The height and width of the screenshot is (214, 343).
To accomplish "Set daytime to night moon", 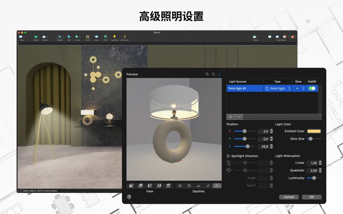I will (208, 186).
